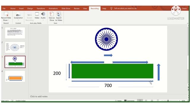Toggle the Comments pane button
Screen dimensions: 190x107
(129, 101)
